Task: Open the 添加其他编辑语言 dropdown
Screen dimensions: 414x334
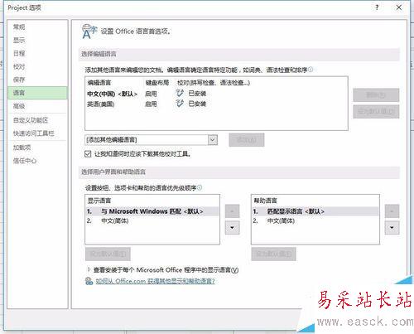Action: [213, 140]
